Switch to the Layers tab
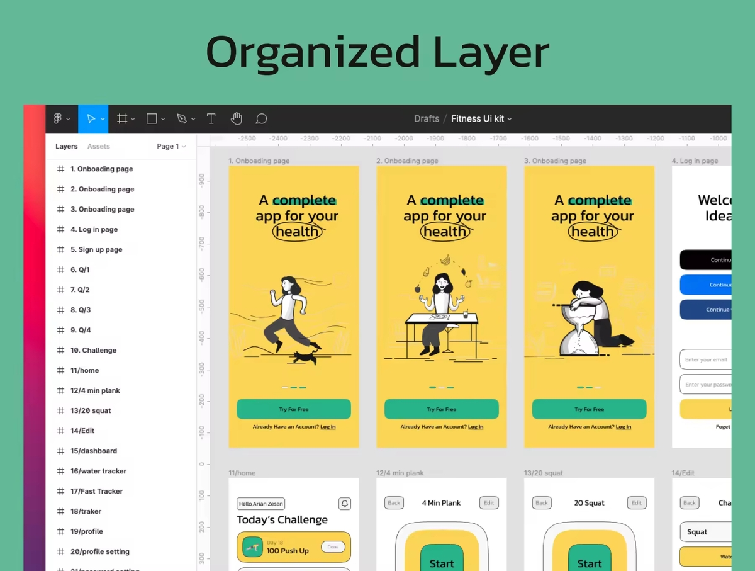Image resolution: width=755 pixels, height=571 pixels. 66,146
